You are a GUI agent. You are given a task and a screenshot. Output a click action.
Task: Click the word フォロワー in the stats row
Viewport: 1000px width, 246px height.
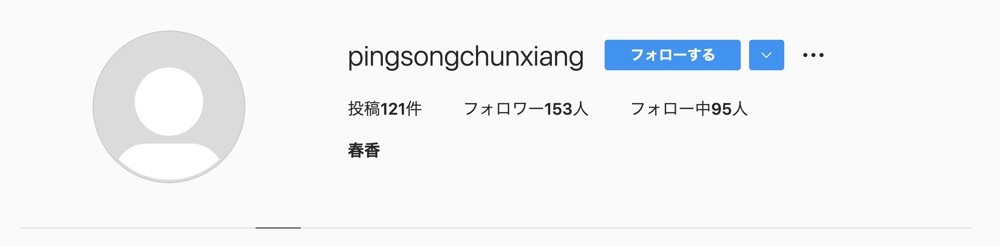(504, 109)
